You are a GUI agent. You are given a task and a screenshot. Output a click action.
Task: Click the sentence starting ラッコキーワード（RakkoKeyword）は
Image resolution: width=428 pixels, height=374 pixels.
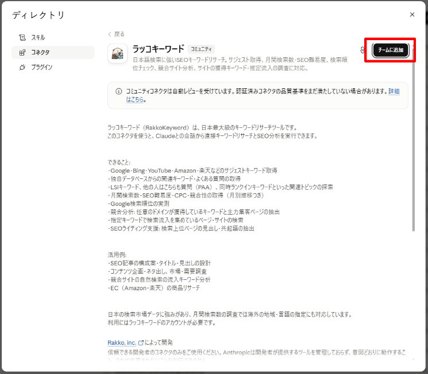202,127
